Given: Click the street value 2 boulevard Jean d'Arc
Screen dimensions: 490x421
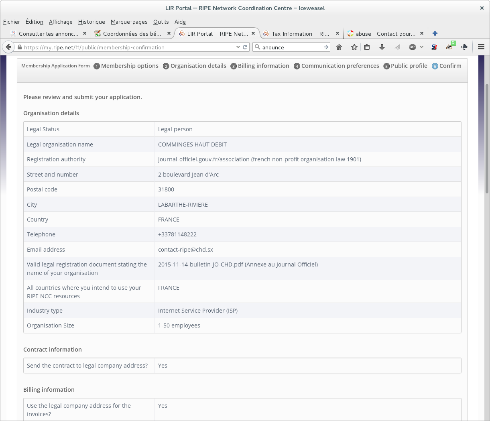Looking at the screenshot, I should (188, 175).
